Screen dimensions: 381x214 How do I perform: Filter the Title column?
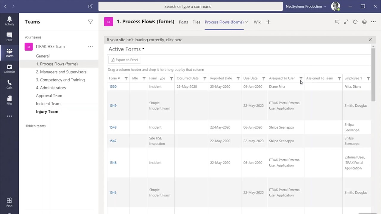pyautogui.click(x=144, y=78)
